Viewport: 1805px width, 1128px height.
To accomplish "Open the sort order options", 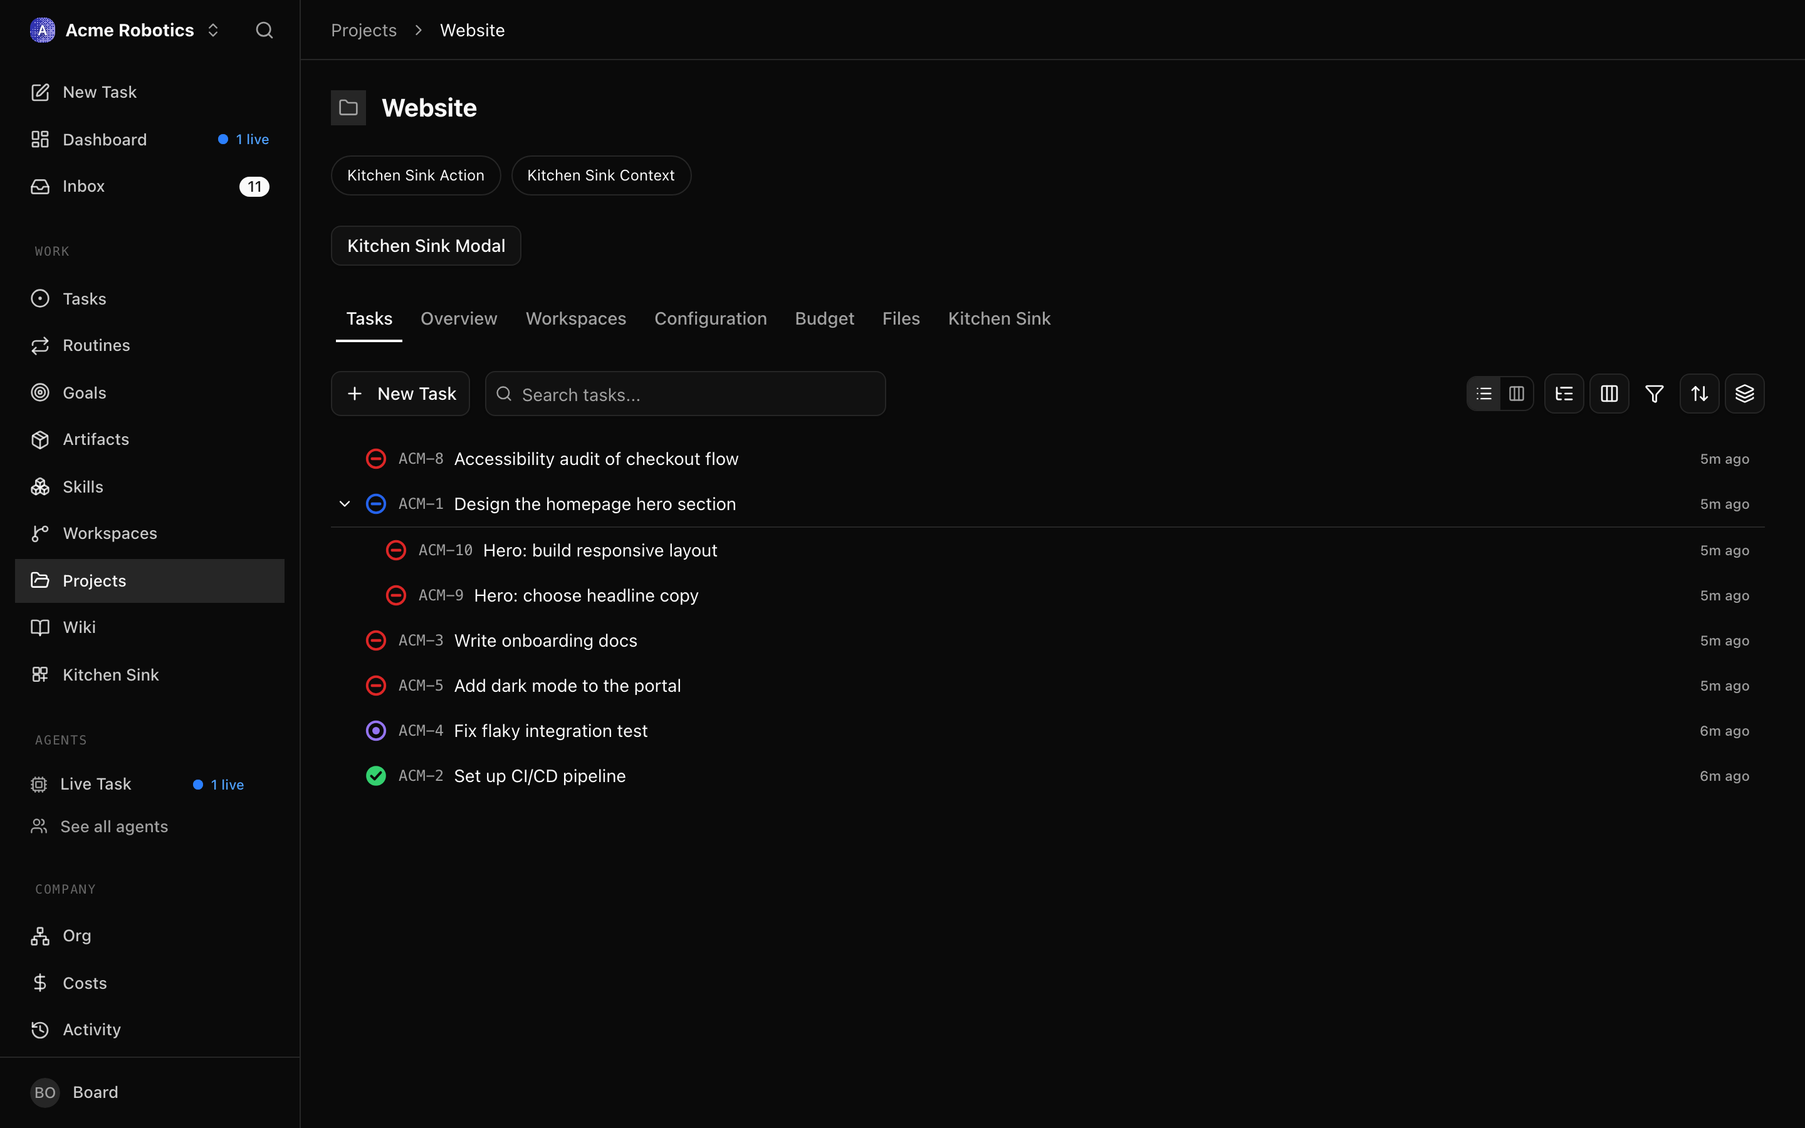I will coord(1699,393).
